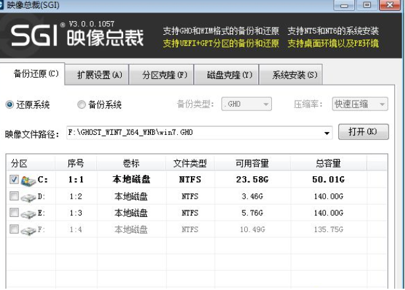
Task: Click the E: drive disk icon
Action: pyautogui.click(x=28, y=213)
